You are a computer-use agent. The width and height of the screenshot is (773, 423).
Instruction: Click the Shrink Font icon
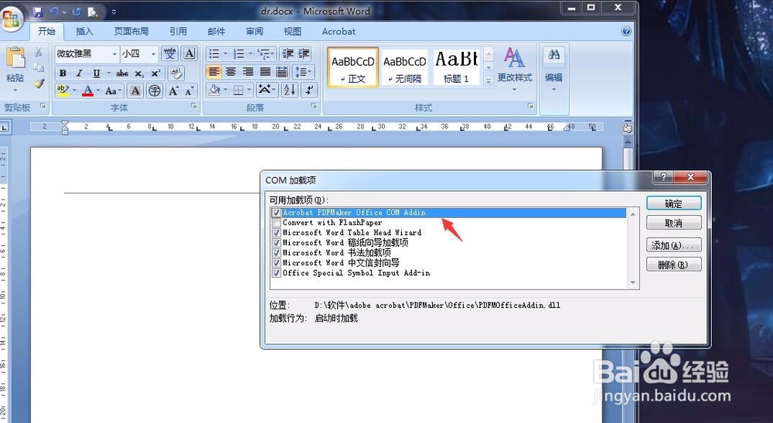[x=189, y=90]
